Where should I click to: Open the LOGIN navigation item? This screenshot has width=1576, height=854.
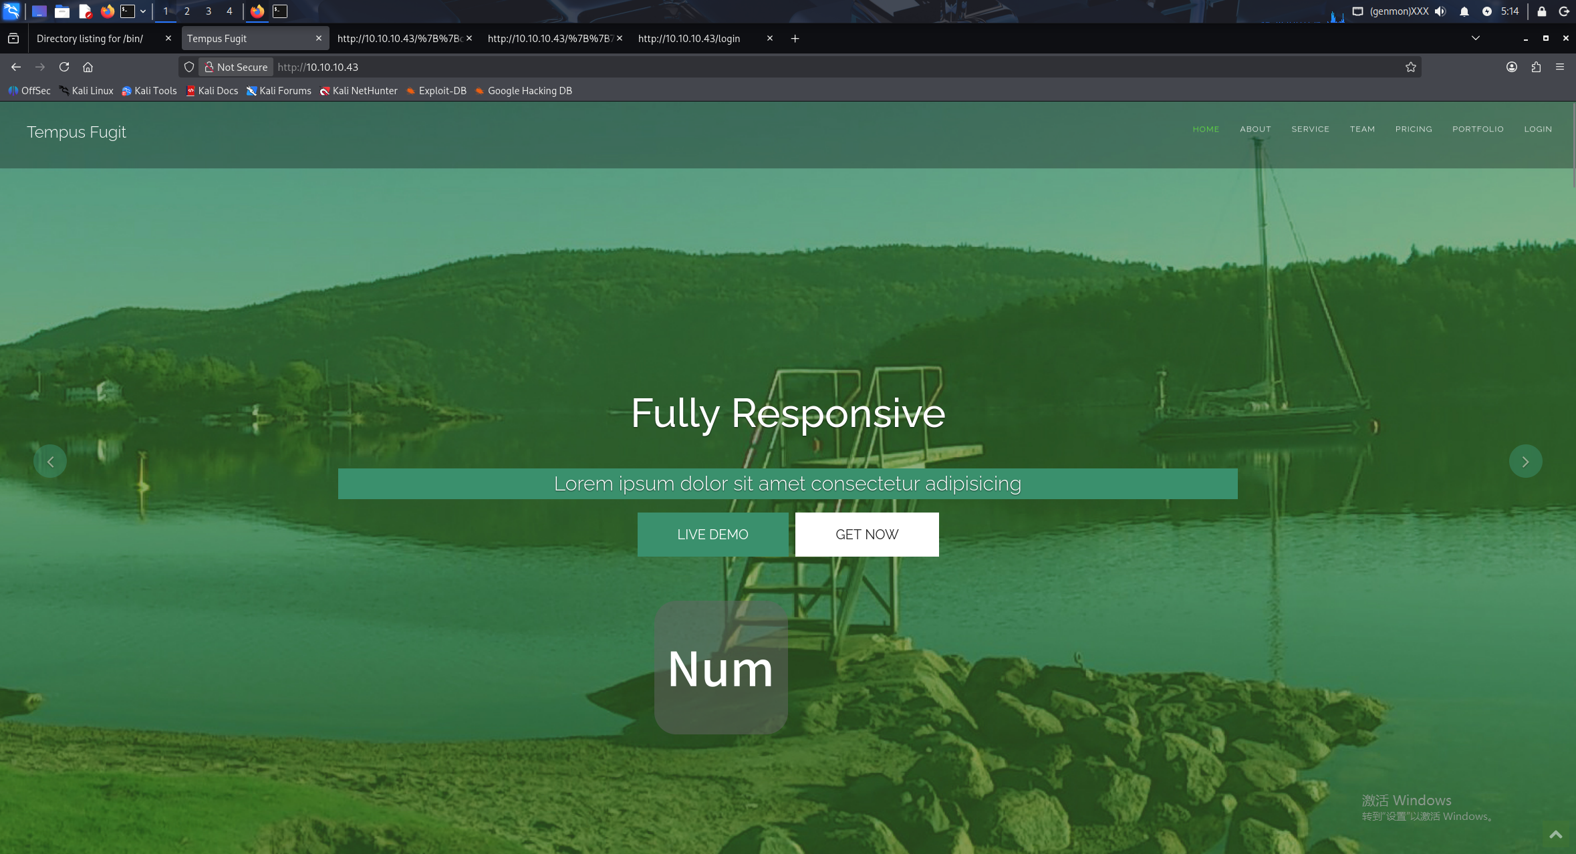click(1538, 129)
